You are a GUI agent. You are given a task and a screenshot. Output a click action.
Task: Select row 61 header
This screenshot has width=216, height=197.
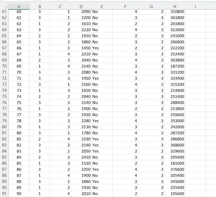coord(4,12)
